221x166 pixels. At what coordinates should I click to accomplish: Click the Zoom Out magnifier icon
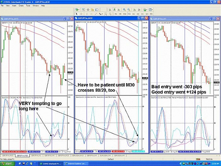(129, 10)
